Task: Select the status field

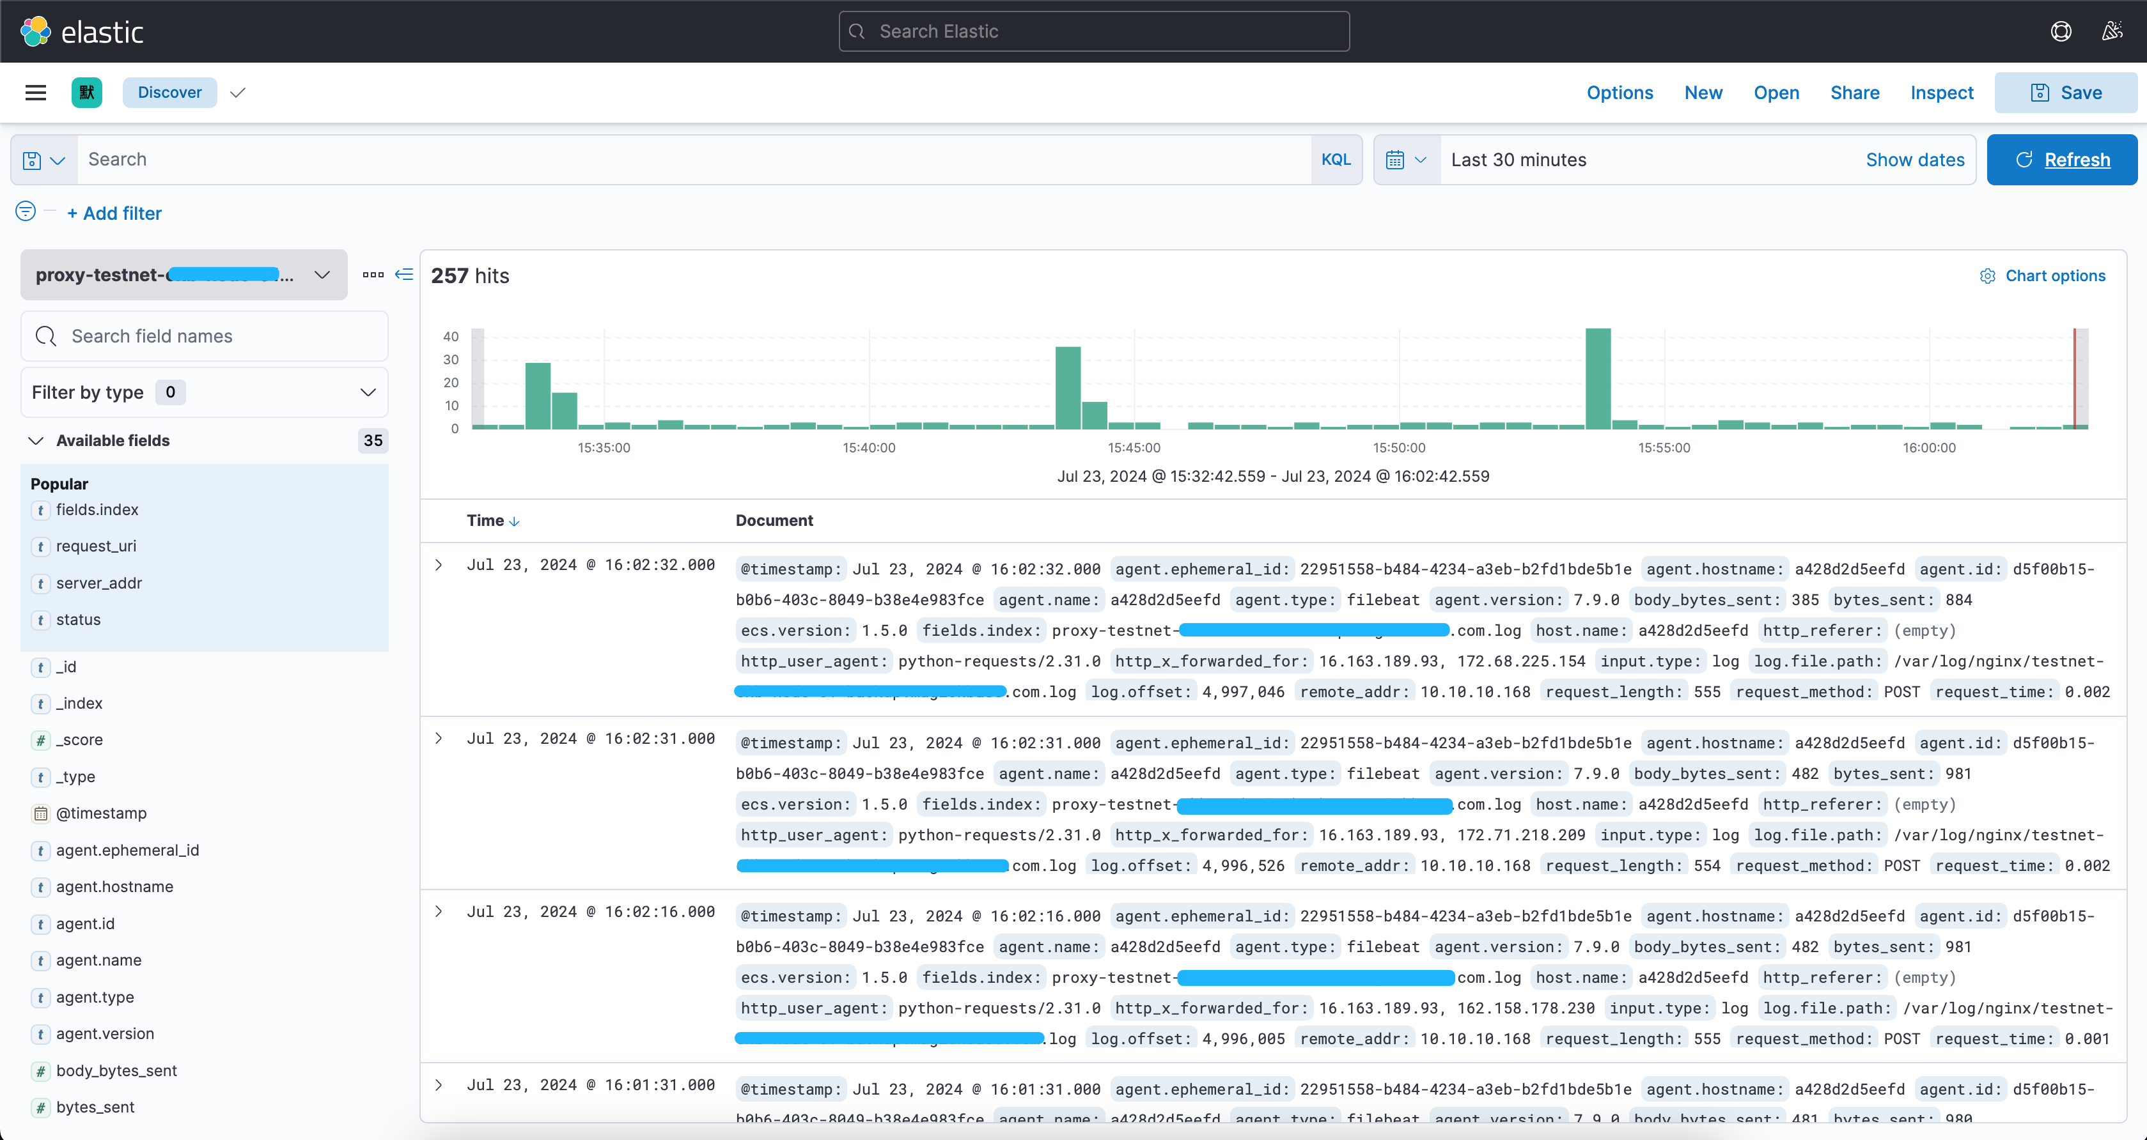Action: (x=79, y=620)
